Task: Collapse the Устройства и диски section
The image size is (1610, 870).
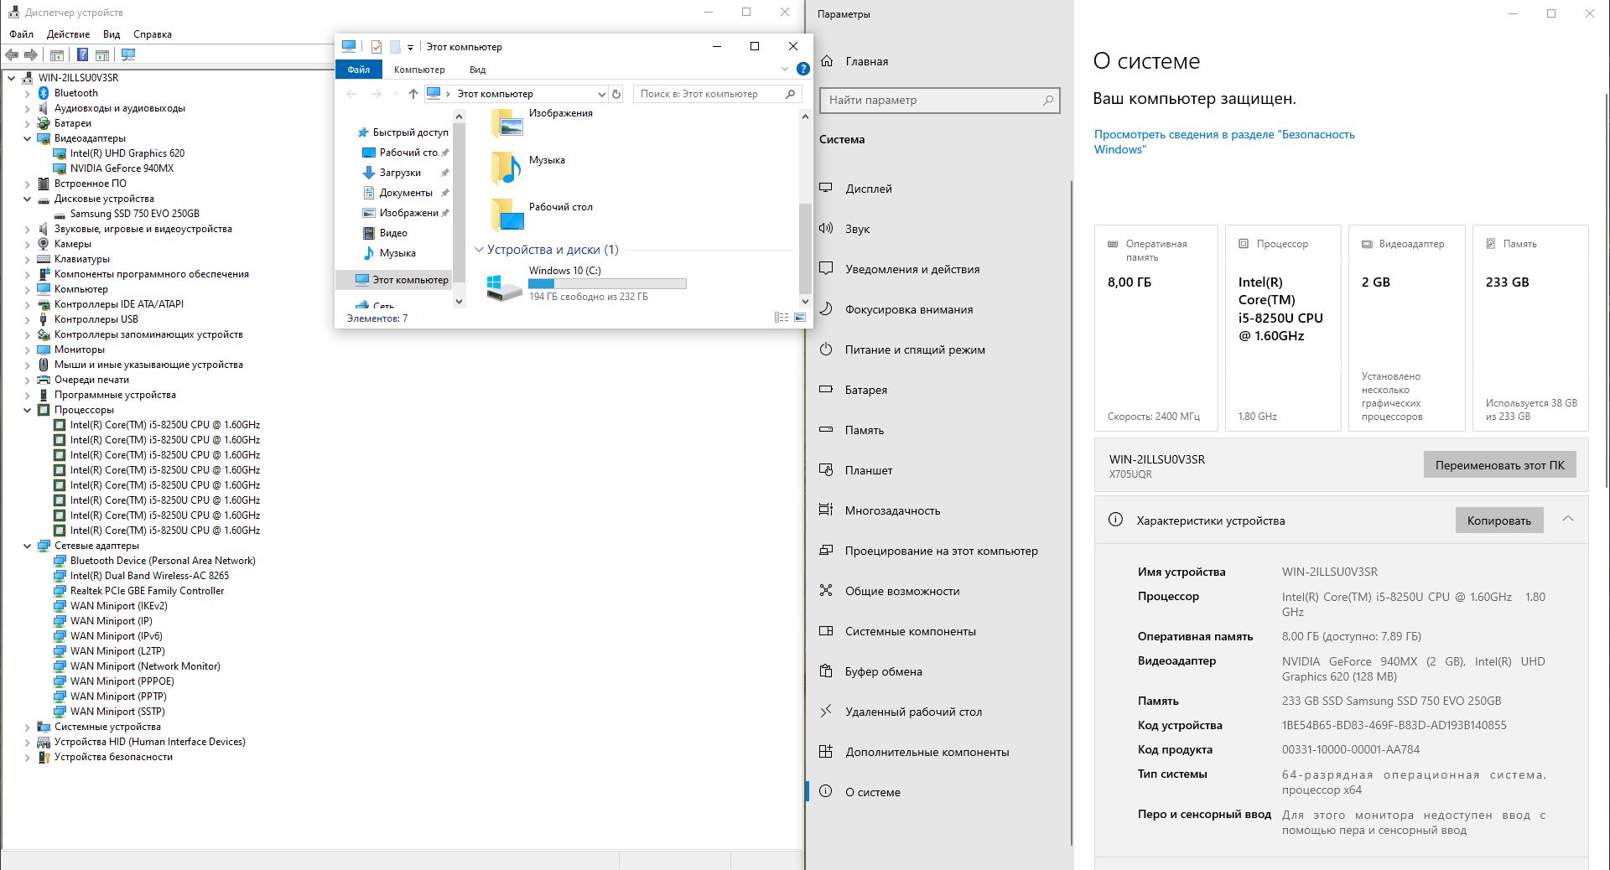Action: pos(479,250)
